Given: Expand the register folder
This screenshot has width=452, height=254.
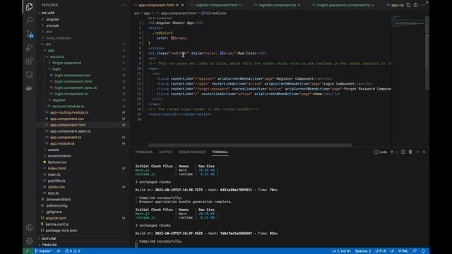Looking at the screenshot, I should pos(59,100).
